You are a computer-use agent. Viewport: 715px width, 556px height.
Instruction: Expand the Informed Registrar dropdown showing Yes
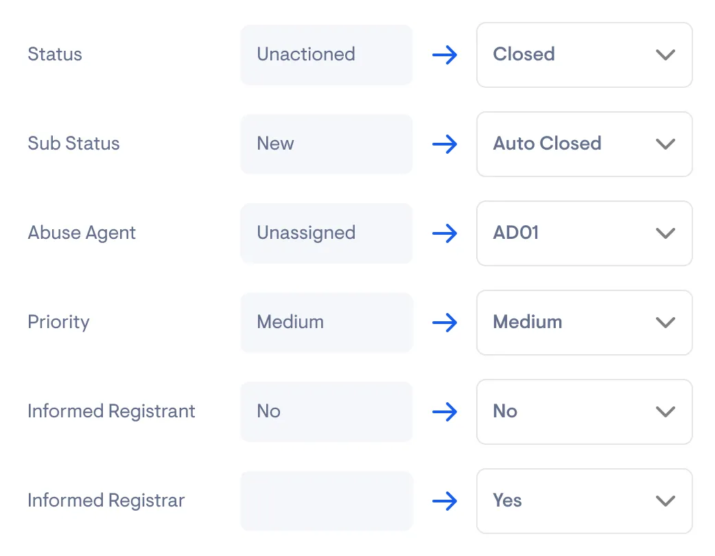(584, 501)
